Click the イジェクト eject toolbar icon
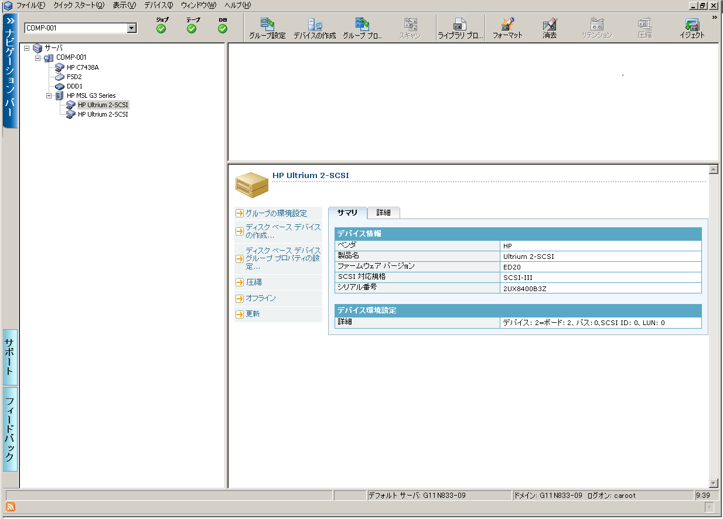 693,28
